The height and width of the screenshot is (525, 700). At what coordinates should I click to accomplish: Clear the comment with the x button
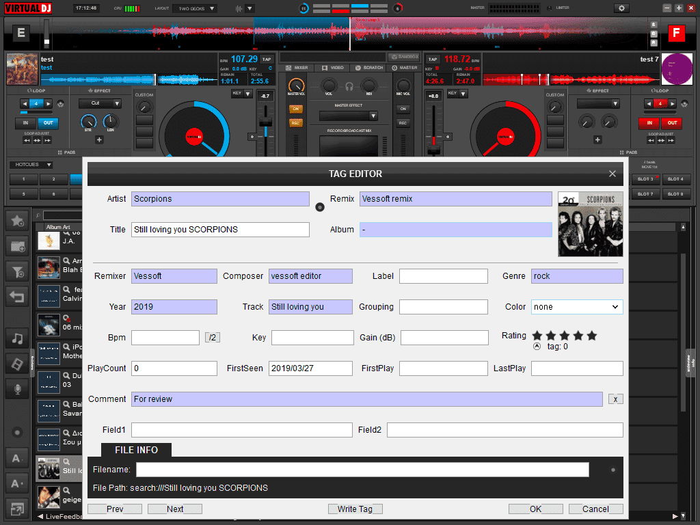tap(615, 399)
